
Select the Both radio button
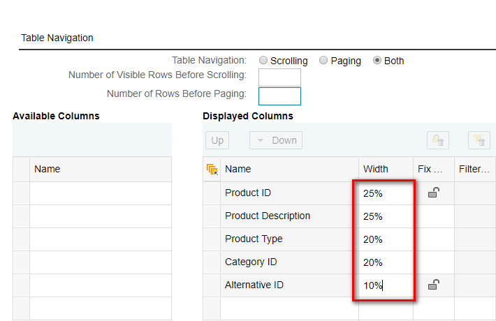point(377,61)
